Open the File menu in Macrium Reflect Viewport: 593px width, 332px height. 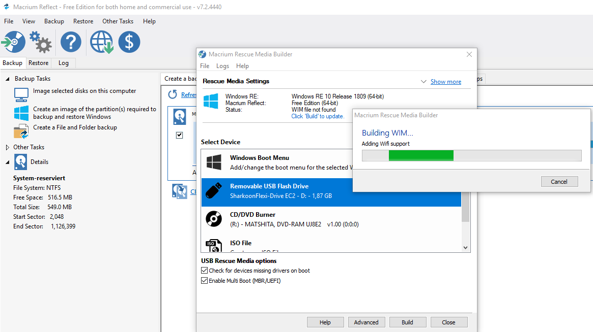(9, 21)
